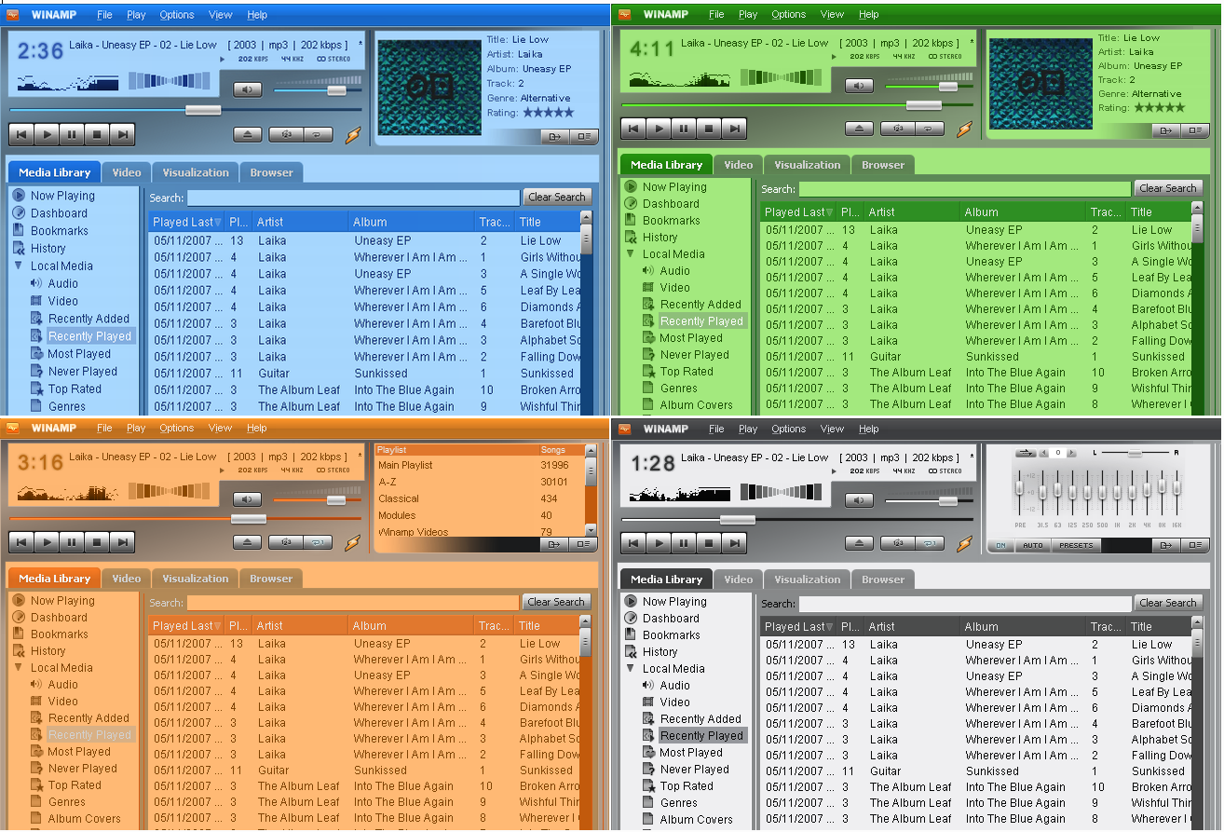1224x832 pixels.
Task: Skip to next track in orange Winamp window
Action: 122,541
